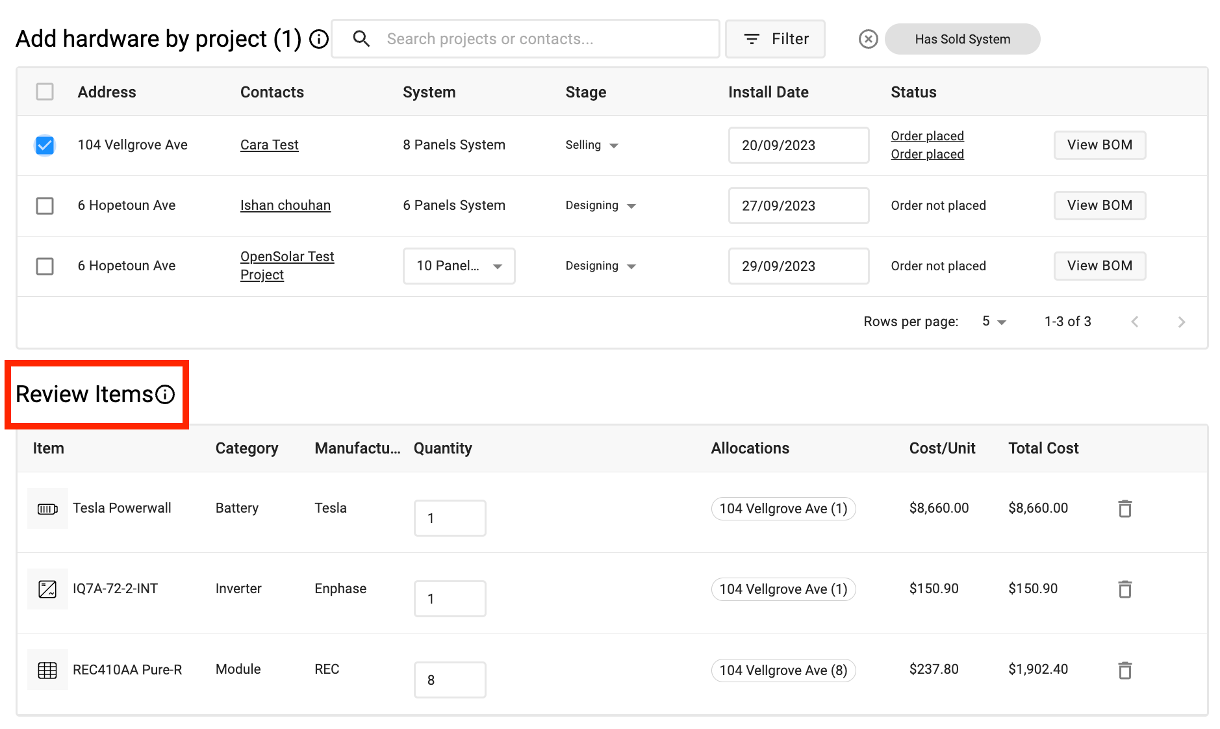Screen dimensions: 1220x729
Task: Delete the REC410AA Pure-R module row
Action: [1125, 670]
